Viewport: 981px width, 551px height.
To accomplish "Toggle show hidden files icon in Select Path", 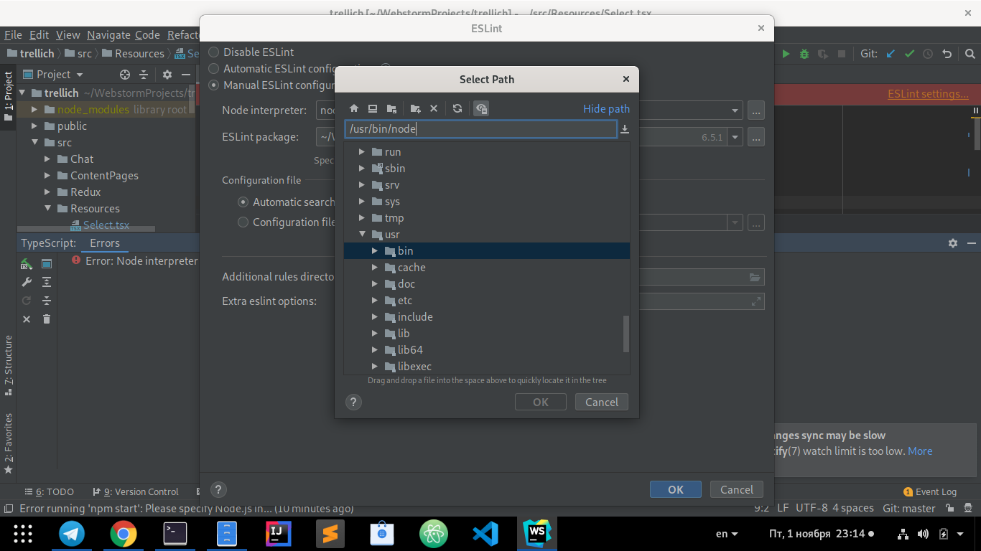I will click(481, 108).
